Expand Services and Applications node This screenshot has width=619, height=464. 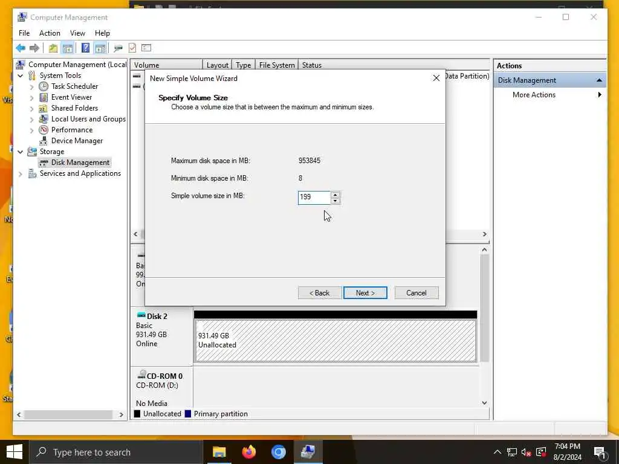21,173
